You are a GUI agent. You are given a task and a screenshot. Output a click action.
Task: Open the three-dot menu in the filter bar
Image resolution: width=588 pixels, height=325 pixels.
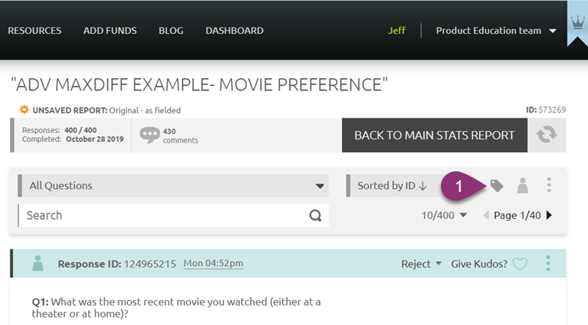pyautogui.click(x=549, y=186)
